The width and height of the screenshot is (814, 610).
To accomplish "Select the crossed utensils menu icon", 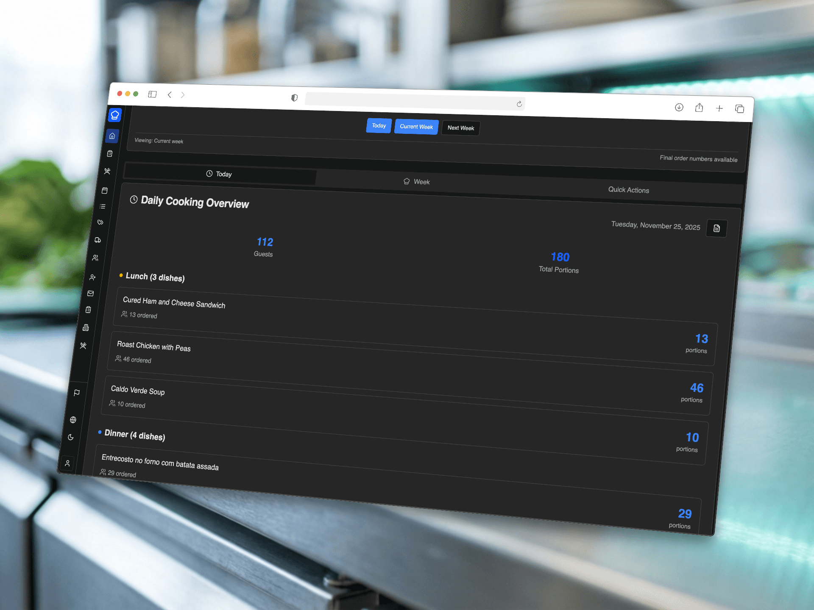I will point(107,171).
